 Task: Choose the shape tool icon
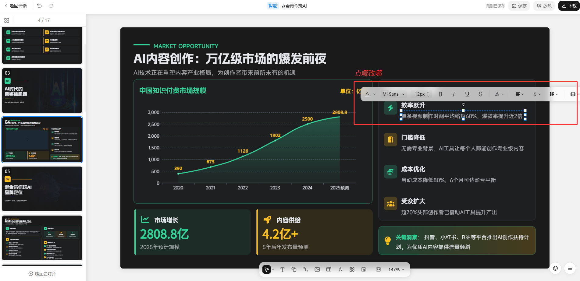(x=294, y=269)
